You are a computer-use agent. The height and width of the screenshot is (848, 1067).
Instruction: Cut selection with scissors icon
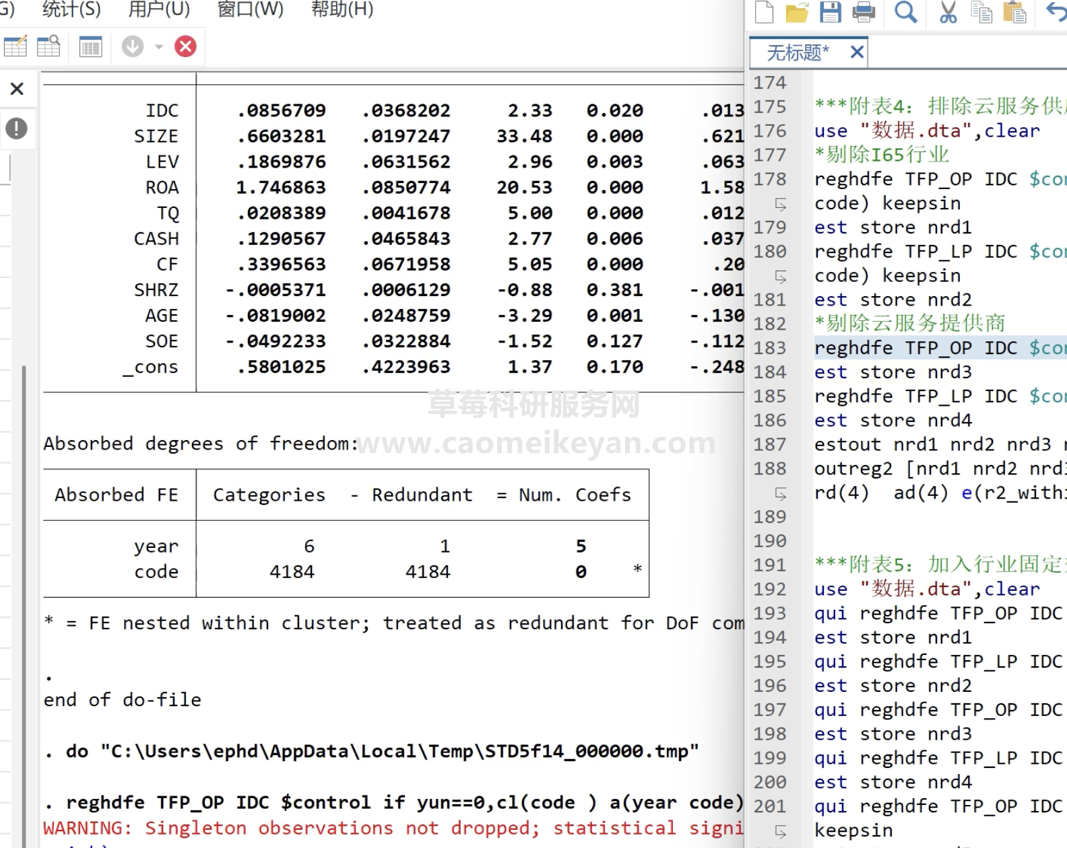click(x=948, y=12)
